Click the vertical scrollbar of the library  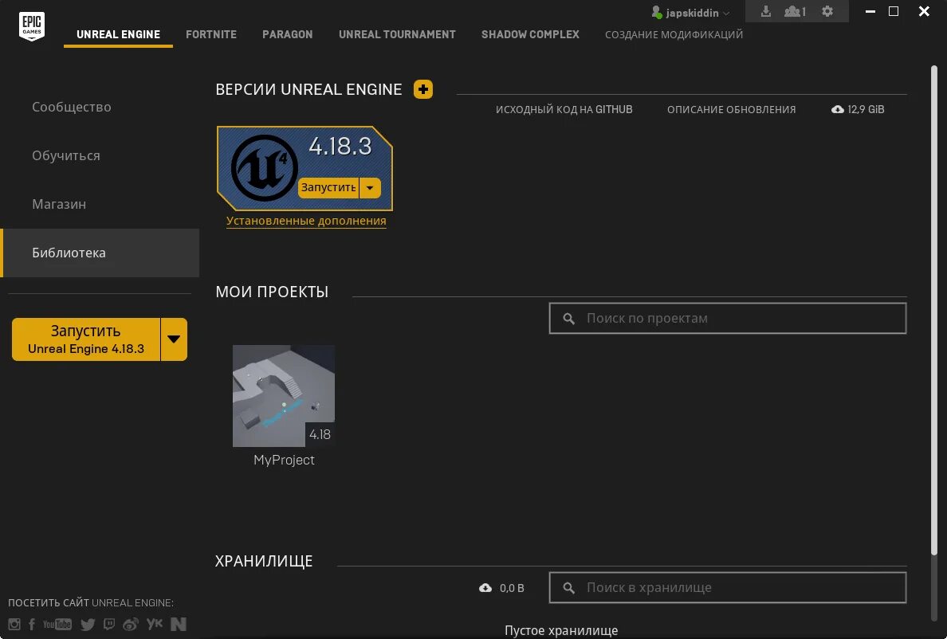click(x=933, y=312)
